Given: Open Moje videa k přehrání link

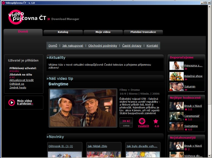Looking at the screenshot, I should (25, 102).
